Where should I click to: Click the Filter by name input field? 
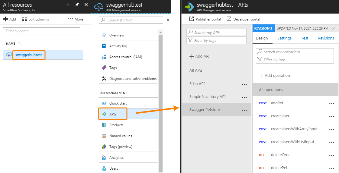tap(41, 31)
